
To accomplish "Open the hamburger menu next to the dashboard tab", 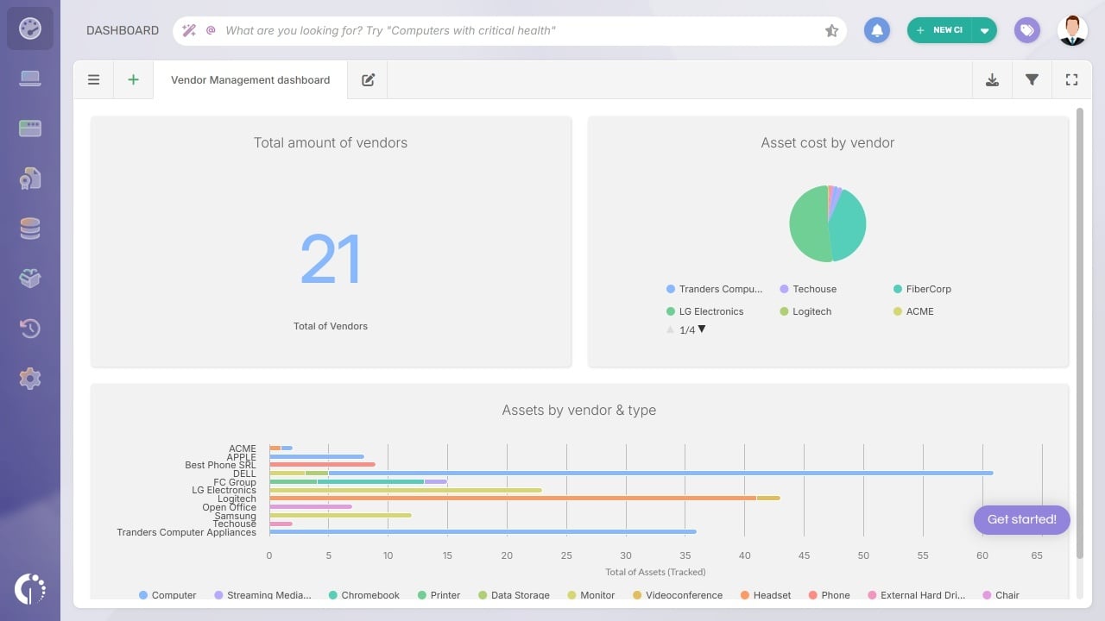I will [x=93, y=79].
